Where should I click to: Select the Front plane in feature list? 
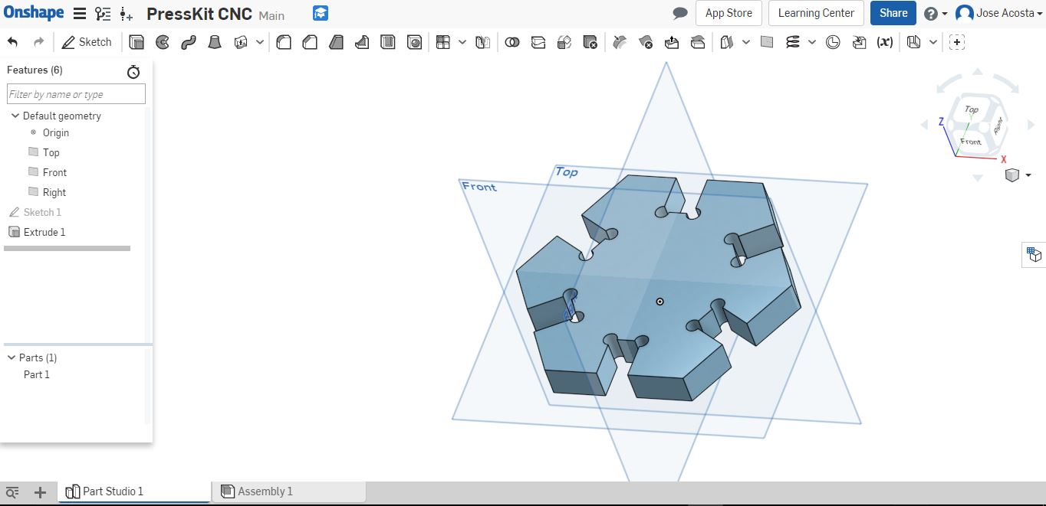pos(54,172)
